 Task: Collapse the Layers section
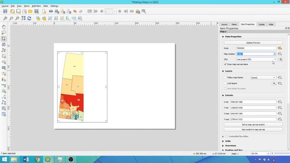click(223, 71)
